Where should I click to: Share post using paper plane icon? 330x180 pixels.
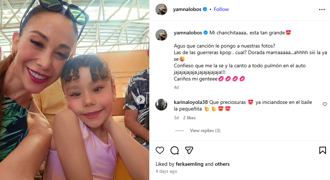[x=189, y=150]
